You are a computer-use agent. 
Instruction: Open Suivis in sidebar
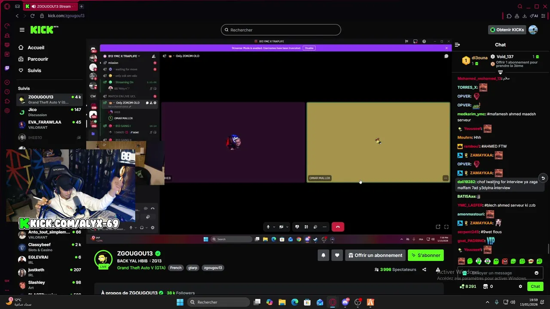tap(34, 70)
